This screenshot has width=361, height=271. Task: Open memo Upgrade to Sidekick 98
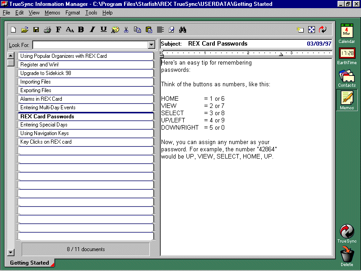[x=86, y=73]
